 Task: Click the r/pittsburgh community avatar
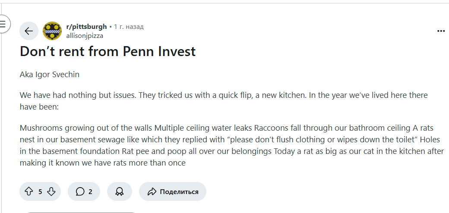[52, 31]
